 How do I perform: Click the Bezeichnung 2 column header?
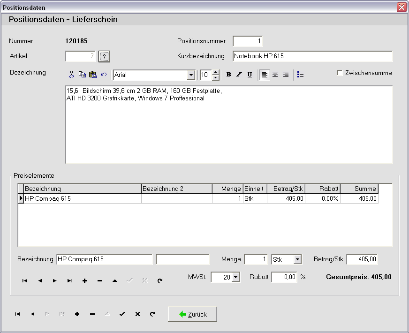coord(176,189)
